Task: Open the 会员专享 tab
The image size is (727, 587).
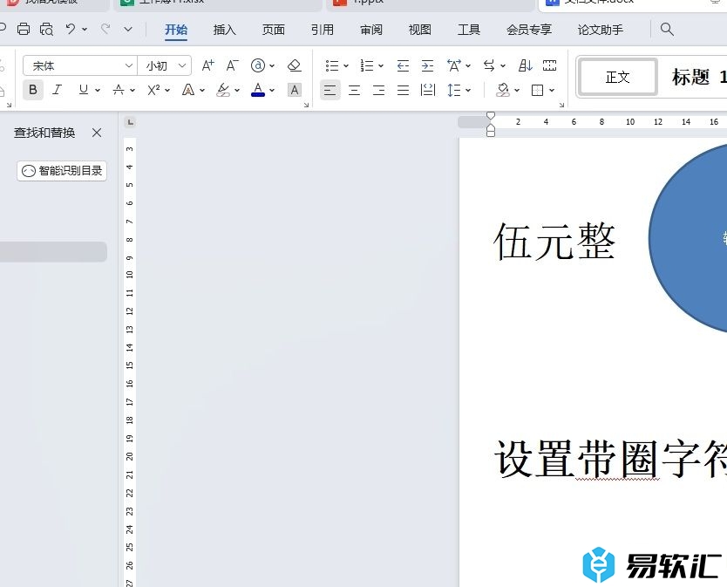Action: coord(529,30)
